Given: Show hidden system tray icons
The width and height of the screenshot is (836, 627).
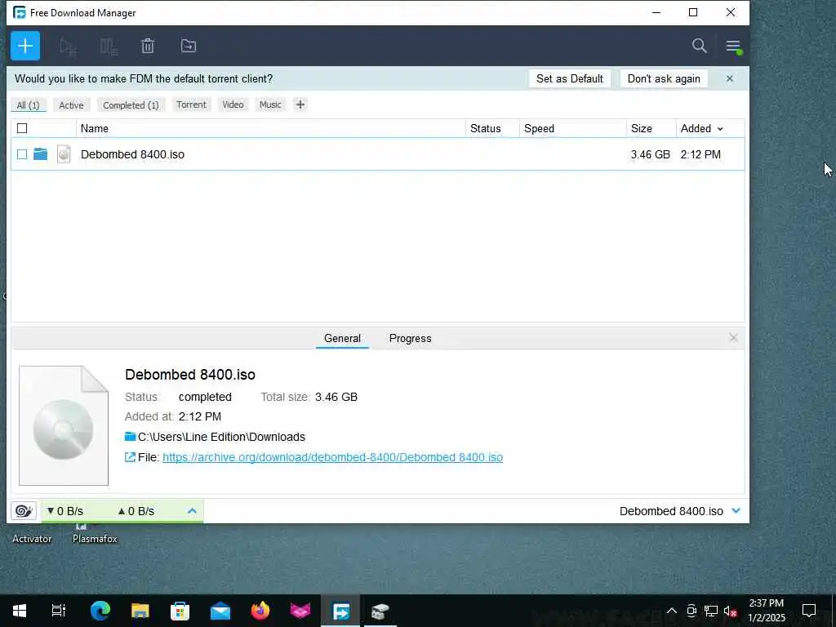Looking at the screenshot, I should pyautogui.click(x=672, y=611).
